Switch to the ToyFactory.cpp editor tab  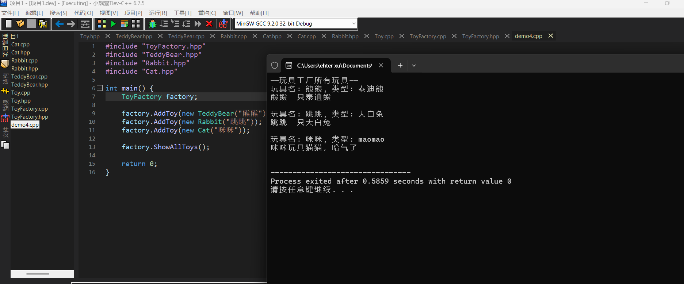(428, 37)
